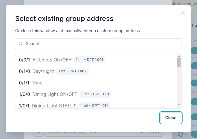
Task: Click the topmost teal button at right edge
Action: (x=194, y=51)
